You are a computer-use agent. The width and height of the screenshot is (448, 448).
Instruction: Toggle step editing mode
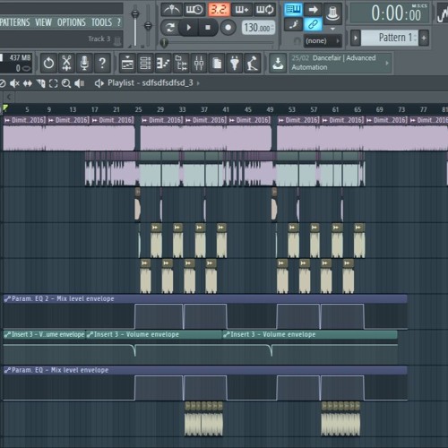click(293, 24)
